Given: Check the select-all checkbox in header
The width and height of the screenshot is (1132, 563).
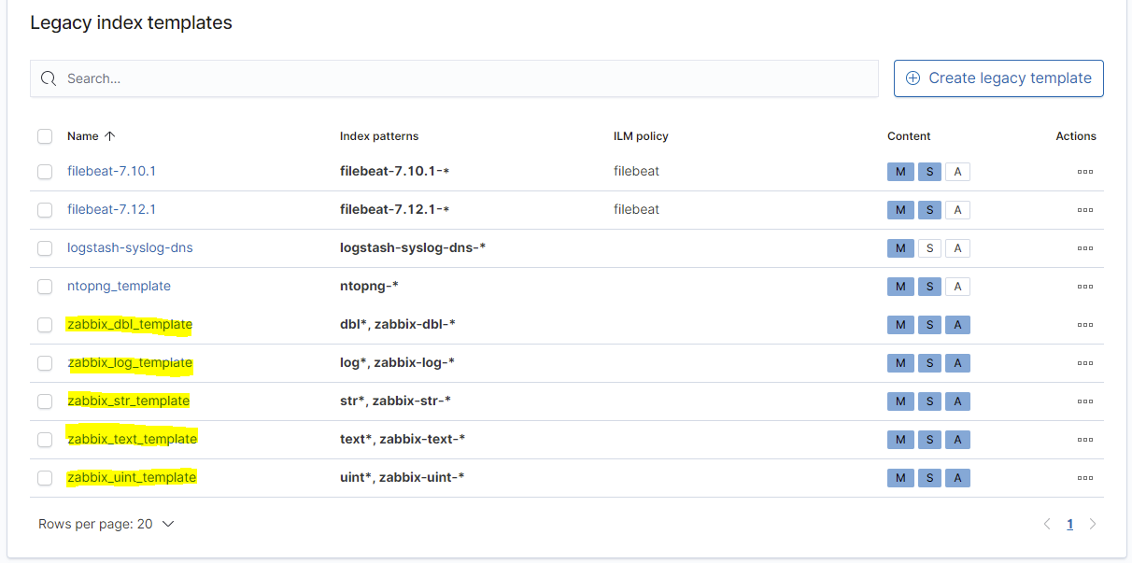Looking at the screenshot, I should 45,136.
